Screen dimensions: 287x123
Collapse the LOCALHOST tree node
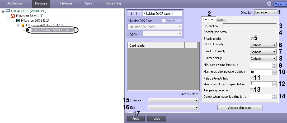(x=3, y=11)
